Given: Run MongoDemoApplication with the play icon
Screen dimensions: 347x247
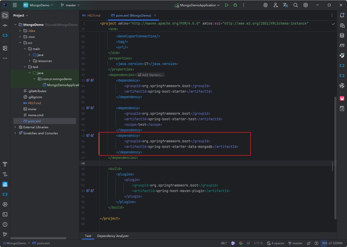Looking at the screenshot, I should [x=227, y=5].
